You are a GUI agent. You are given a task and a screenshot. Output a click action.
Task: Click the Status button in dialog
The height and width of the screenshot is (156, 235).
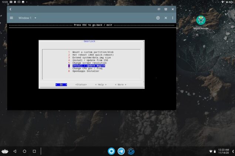coord(81,84)
